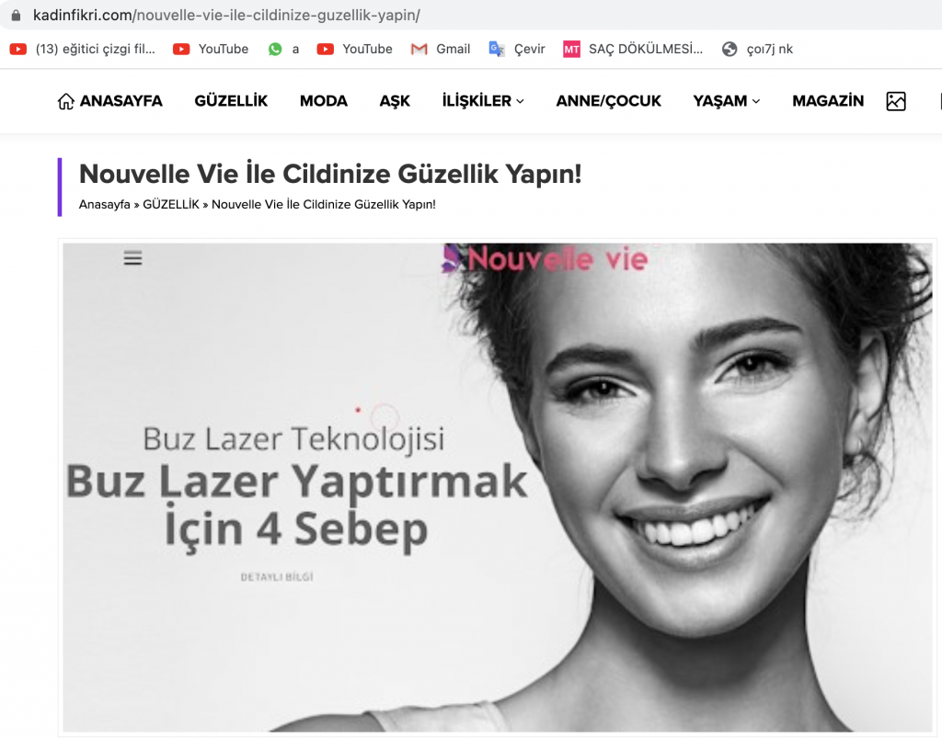Open the WhatsApp bookmark labeled a
The height and width of the screenshot is (738, 942).
pyautogui.click(x=283, y=50)
